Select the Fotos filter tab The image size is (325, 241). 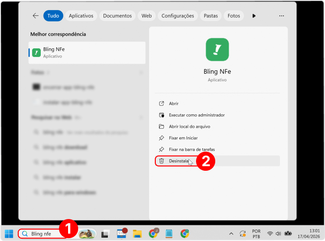pyautogui.click(x=233, y=16)
